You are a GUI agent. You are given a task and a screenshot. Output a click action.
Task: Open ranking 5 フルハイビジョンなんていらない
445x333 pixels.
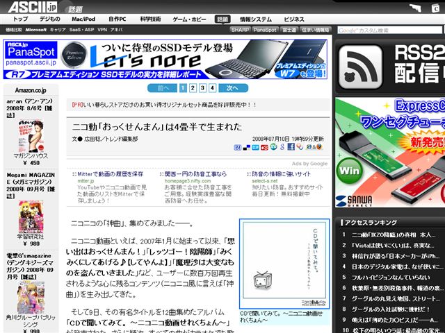[391, 277]
